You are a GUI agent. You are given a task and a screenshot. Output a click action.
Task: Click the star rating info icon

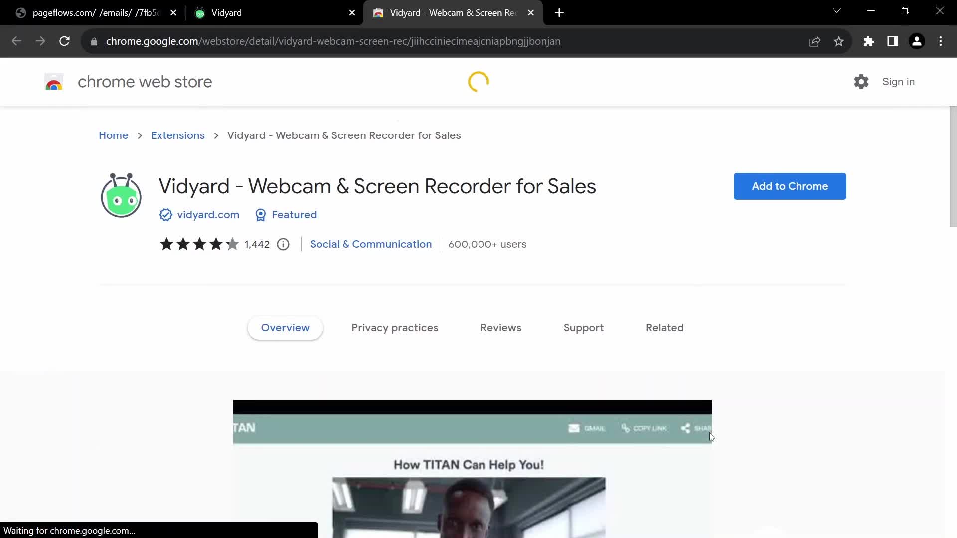click(283, 244)
